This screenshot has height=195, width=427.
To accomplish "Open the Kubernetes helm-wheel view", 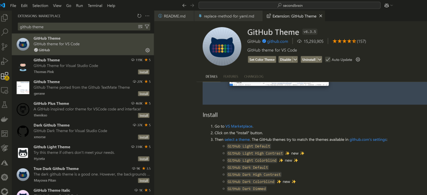I will (x=5, y=177).
